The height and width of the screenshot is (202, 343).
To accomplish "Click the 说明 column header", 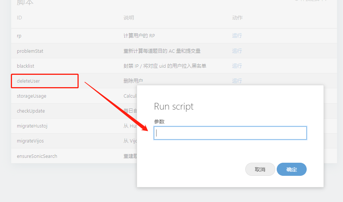I will click(129, 18).
